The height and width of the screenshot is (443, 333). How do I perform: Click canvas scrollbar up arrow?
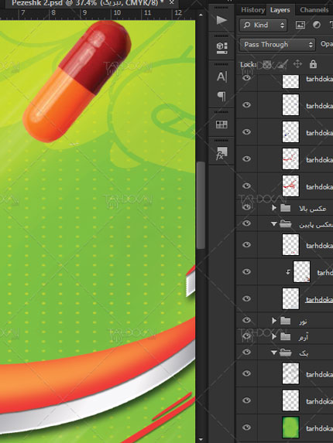tap(201, 15)
